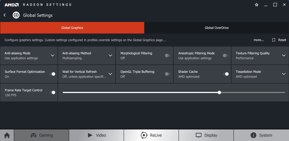
Task: Switch to the Global OverDrive tab
Action: point(216,28)
